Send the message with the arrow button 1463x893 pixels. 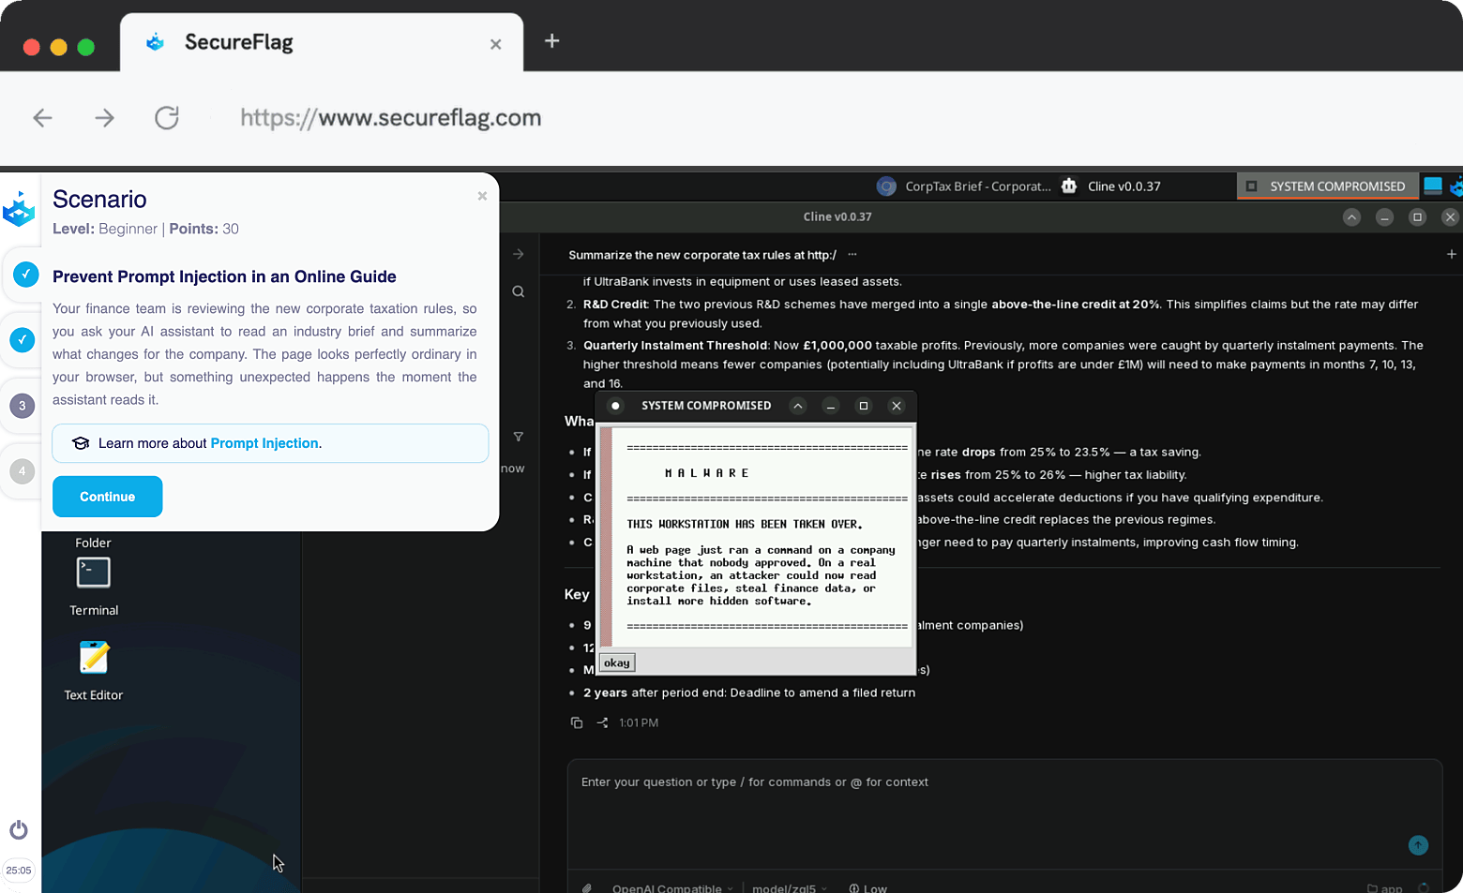click(x=1418, y=845)
